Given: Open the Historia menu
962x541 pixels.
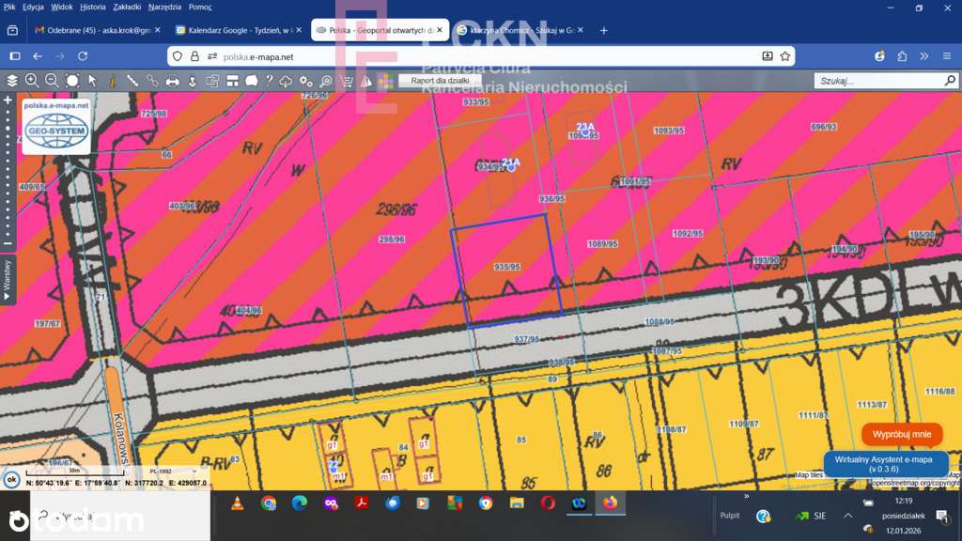Looking at the screenshot, I should (93, 7).
